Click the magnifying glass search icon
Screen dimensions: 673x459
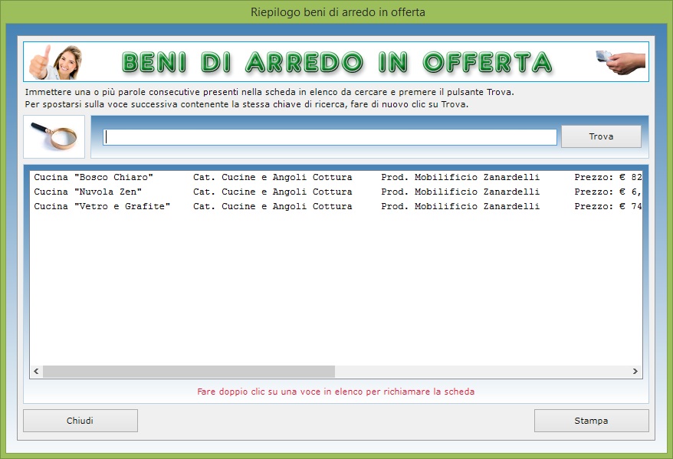(54, 136)
